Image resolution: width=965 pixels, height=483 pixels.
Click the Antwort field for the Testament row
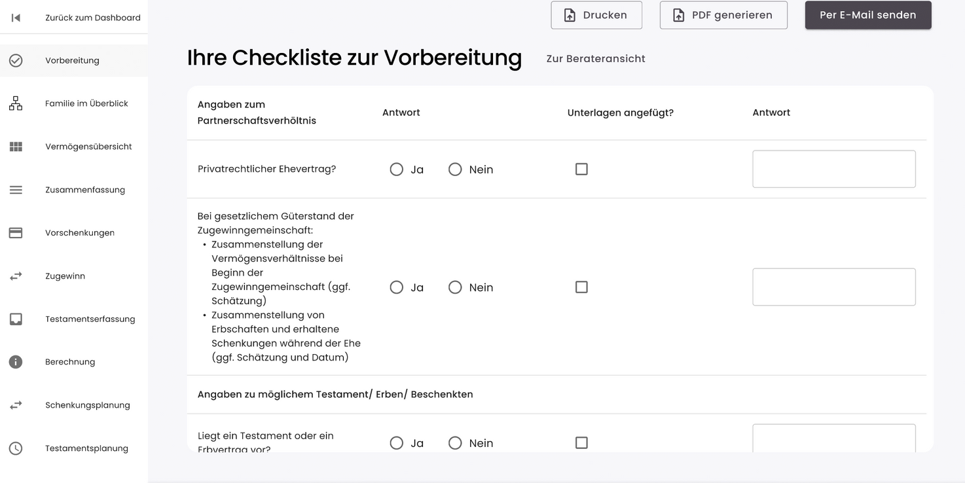pos(834,438)
